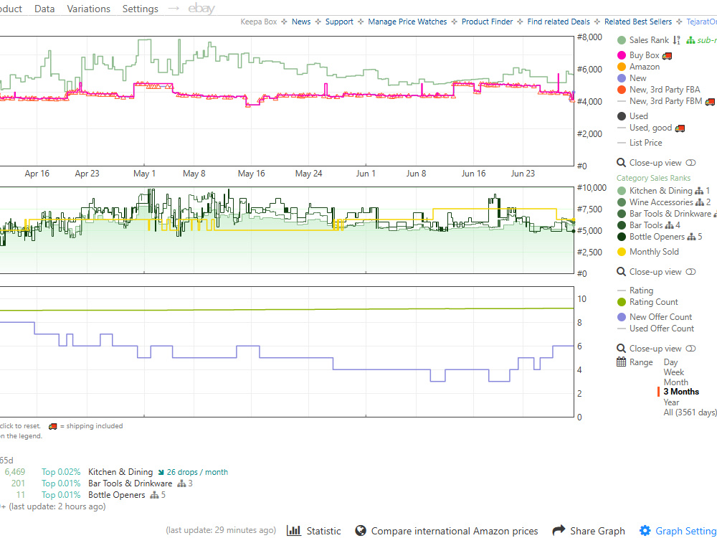Click truck icon beside Used, good
This screenshot has width=717, height=538.
tap(680, 128)
